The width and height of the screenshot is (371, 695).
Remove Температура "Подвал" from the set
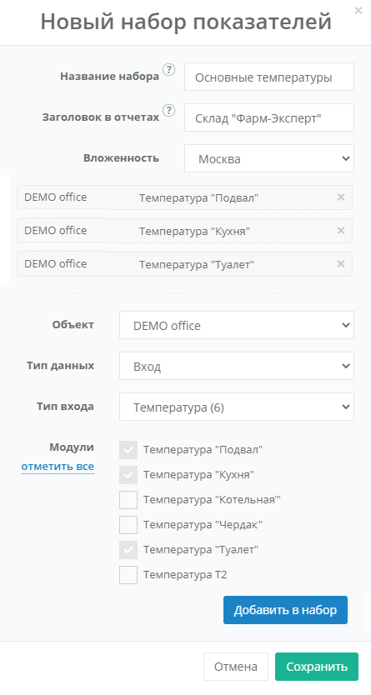[x=341, y=197]
